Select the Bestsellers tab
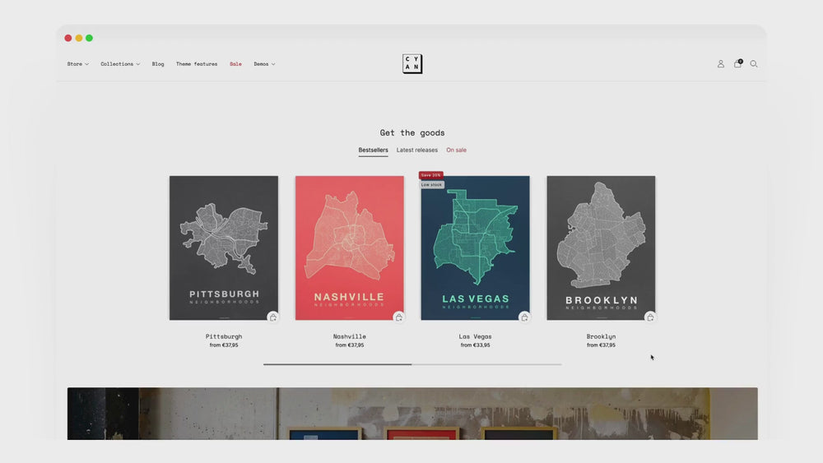823x463 pixels. coord(373,150)
